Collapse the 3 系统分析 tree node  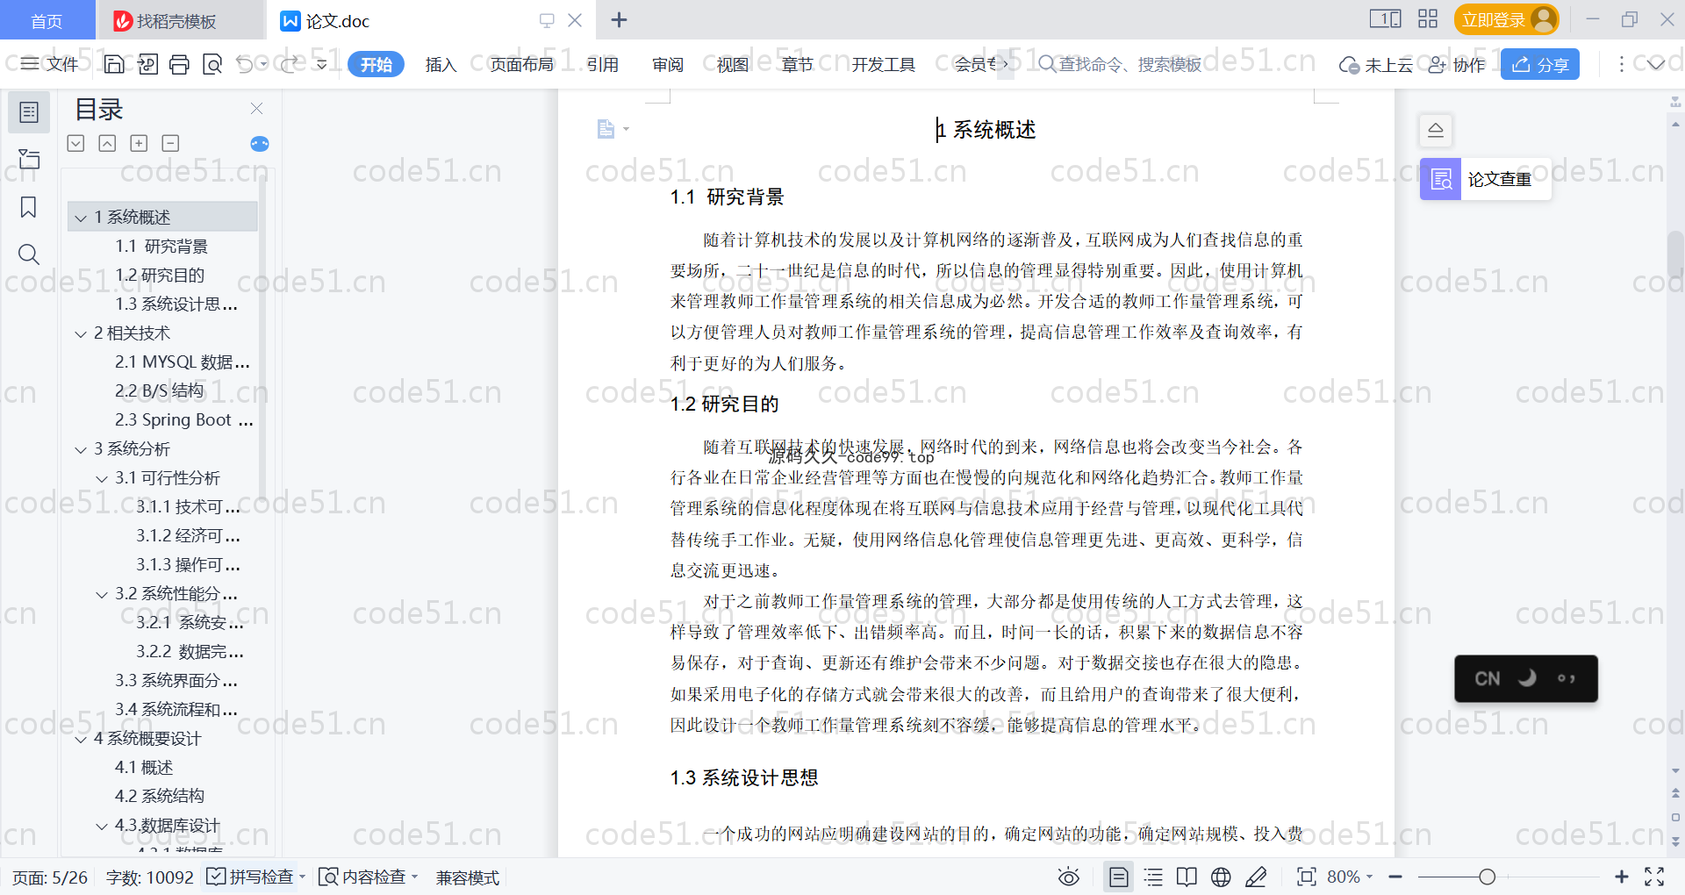click(x=81, y=449)
